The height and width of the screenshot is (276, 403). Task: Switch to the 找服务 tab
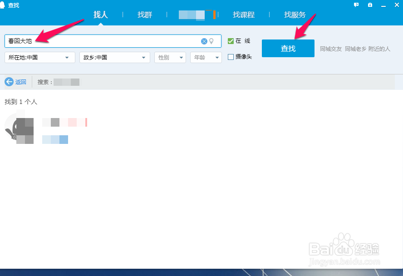click(295, 15)
